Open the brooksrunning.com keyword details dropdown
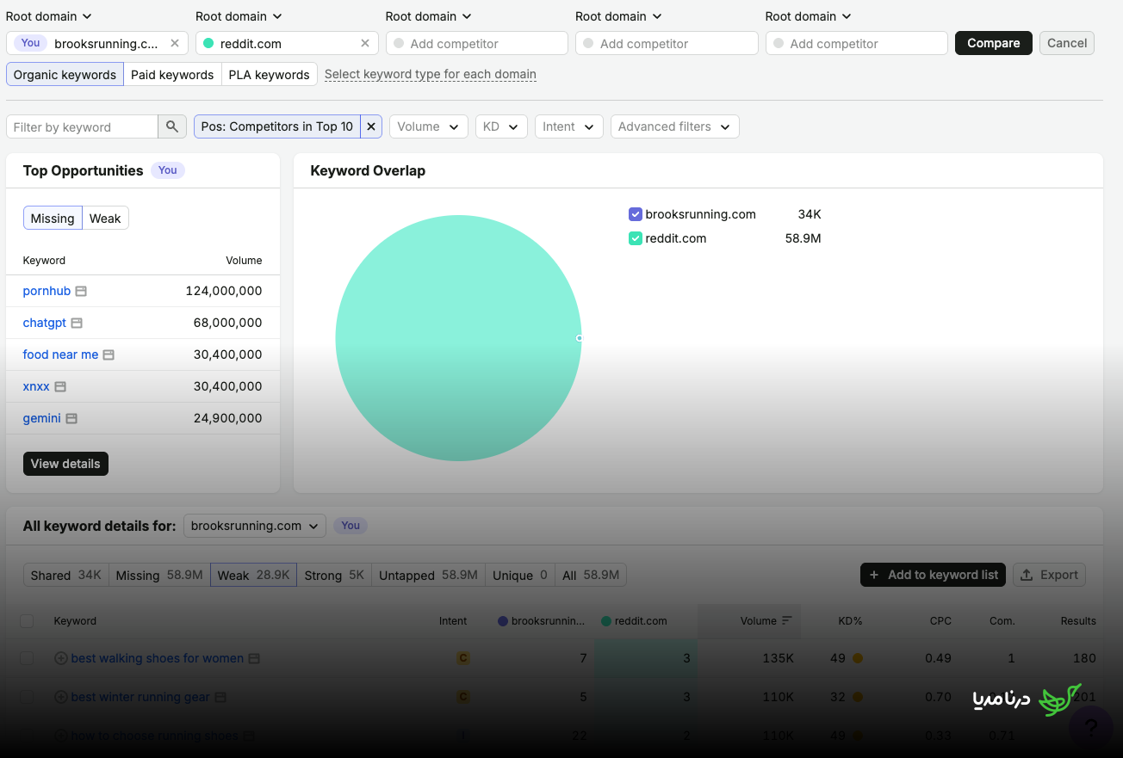The image size is (1123, 758). point(255,526)
